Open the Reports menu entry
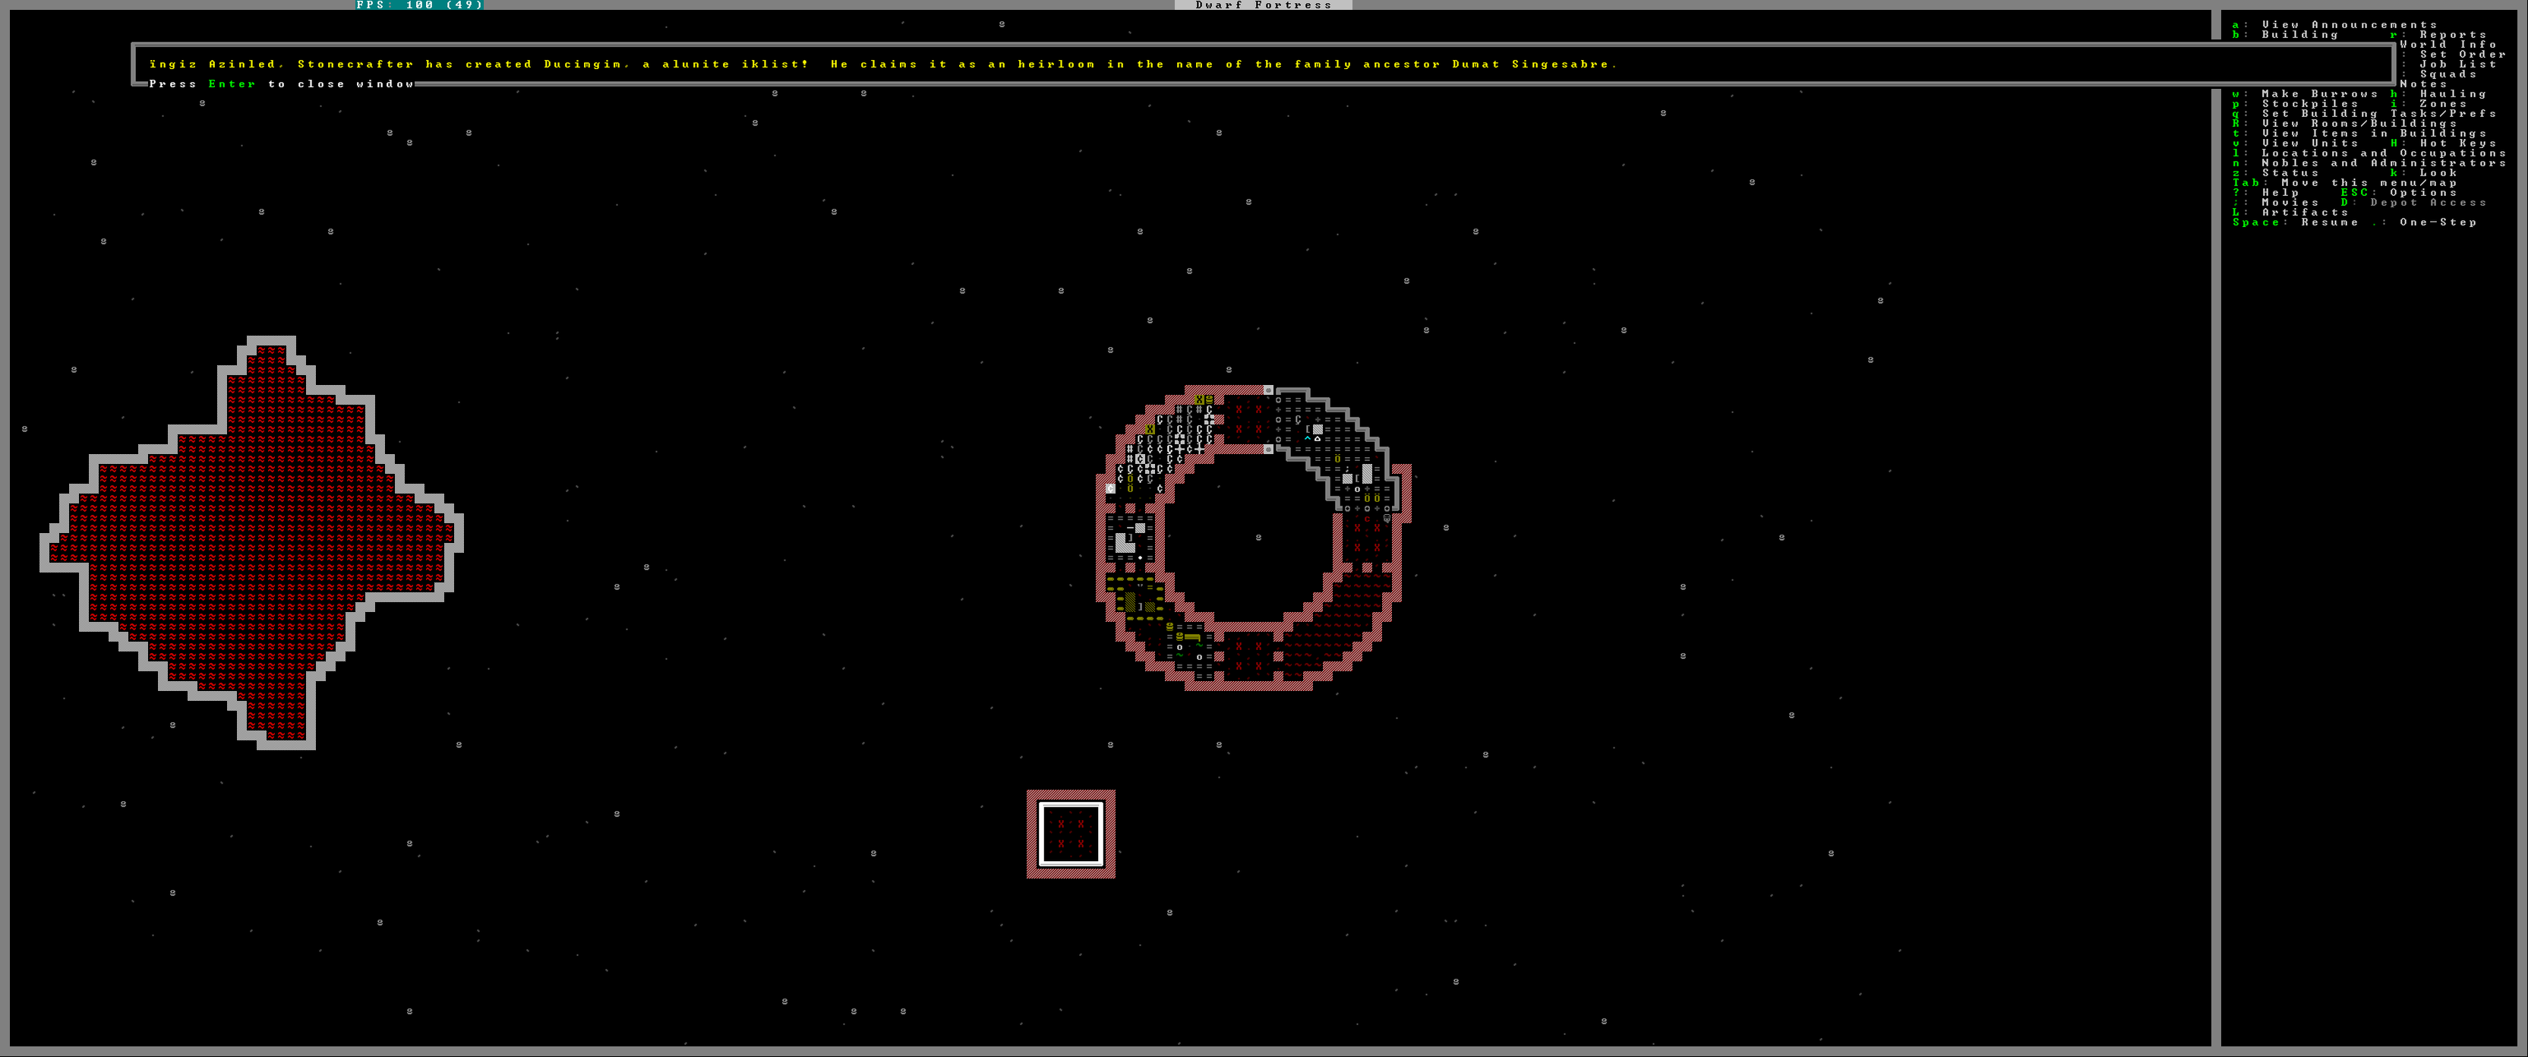2528x1057 pixels. tap(2438, 34)
